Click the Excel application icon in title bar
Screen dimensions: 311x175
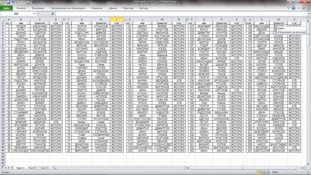tap(2, 2)
